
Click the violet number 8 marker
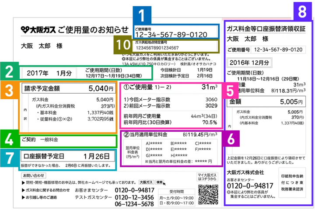tap(302, 11)
